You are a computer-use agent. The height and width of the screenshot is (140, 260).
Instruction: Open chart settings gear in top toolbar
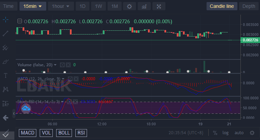[x=129, y=6]
